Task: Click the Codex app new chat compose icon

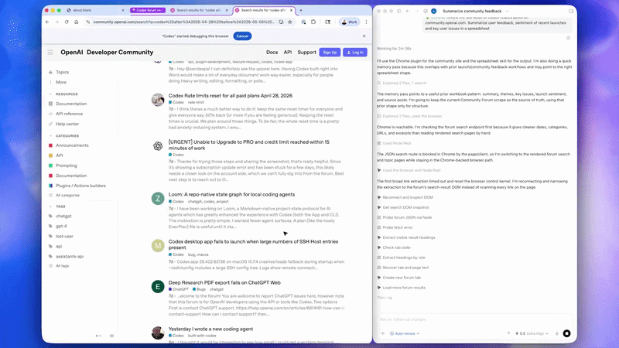Action: pos(426,11)
